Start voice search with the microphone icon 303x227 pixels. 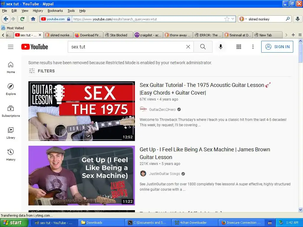click(x=221, y=47)
